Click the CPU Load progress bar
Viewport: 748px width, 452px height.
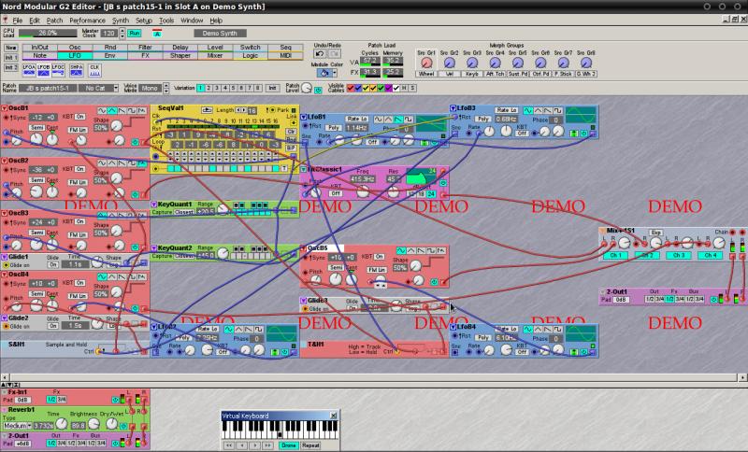48,33
